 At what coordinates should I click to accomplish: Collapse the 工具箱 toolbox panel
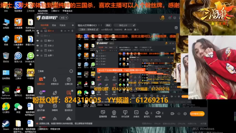[71, 71]
